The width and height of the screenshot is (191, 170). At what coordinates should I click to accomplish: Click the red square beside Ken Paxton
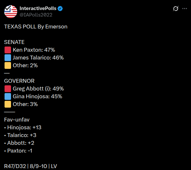[x=8, y=50]
